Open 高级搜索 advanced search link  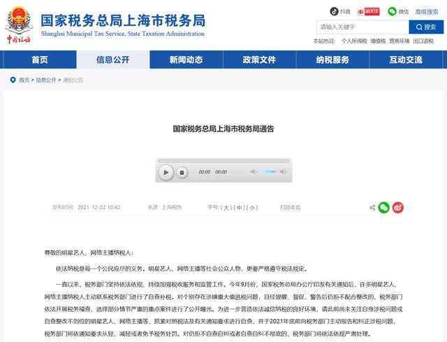point(427,12)
